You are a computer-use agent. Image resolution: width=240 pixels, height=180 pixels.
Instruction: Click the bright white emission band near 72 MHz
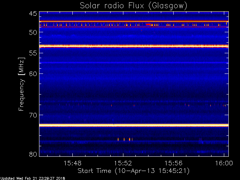tap(134, 125)
